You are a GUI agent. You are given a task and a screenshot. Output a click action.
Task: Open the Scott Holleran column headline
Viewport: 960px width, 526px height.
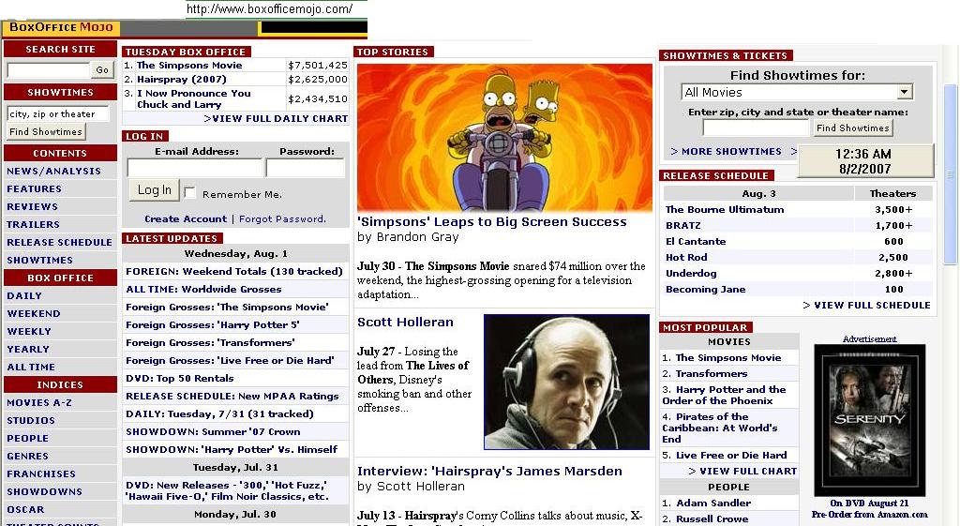pyautogui.click(x=405, y=323)
